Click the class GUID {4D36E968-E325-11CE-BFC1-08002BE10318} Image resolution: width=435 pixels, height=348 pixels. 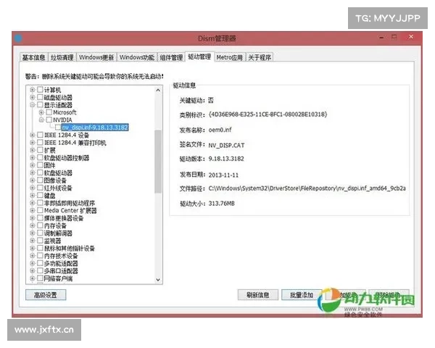tap(268, 115)
